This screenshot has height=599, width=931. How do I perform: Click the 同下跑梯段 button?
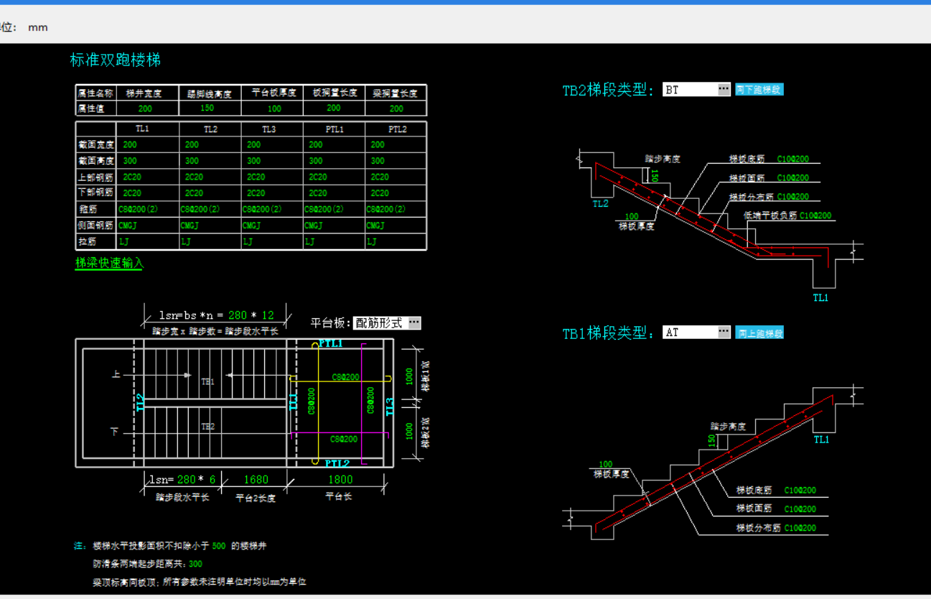(759, 90)
